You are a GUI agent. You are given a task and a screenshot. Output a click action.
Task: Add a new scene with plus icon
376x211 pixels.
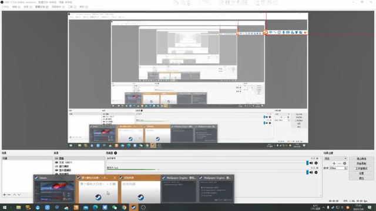[4, 195]
